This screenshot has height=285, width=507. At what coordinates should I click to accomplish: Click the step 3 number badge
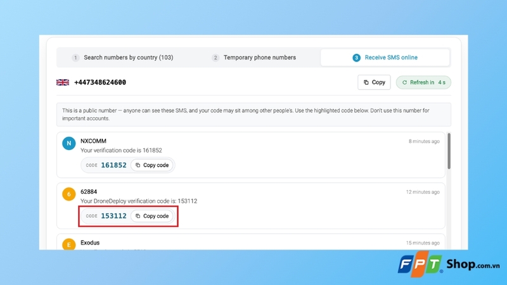pyautogui.click(x=356, y=58)
